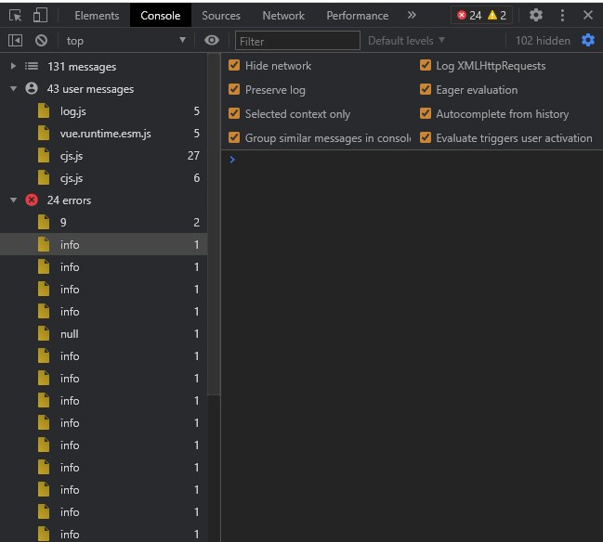603x542 pixels.
Task: Select the highlighted info error entry
Action: click(x=104, y=244)
